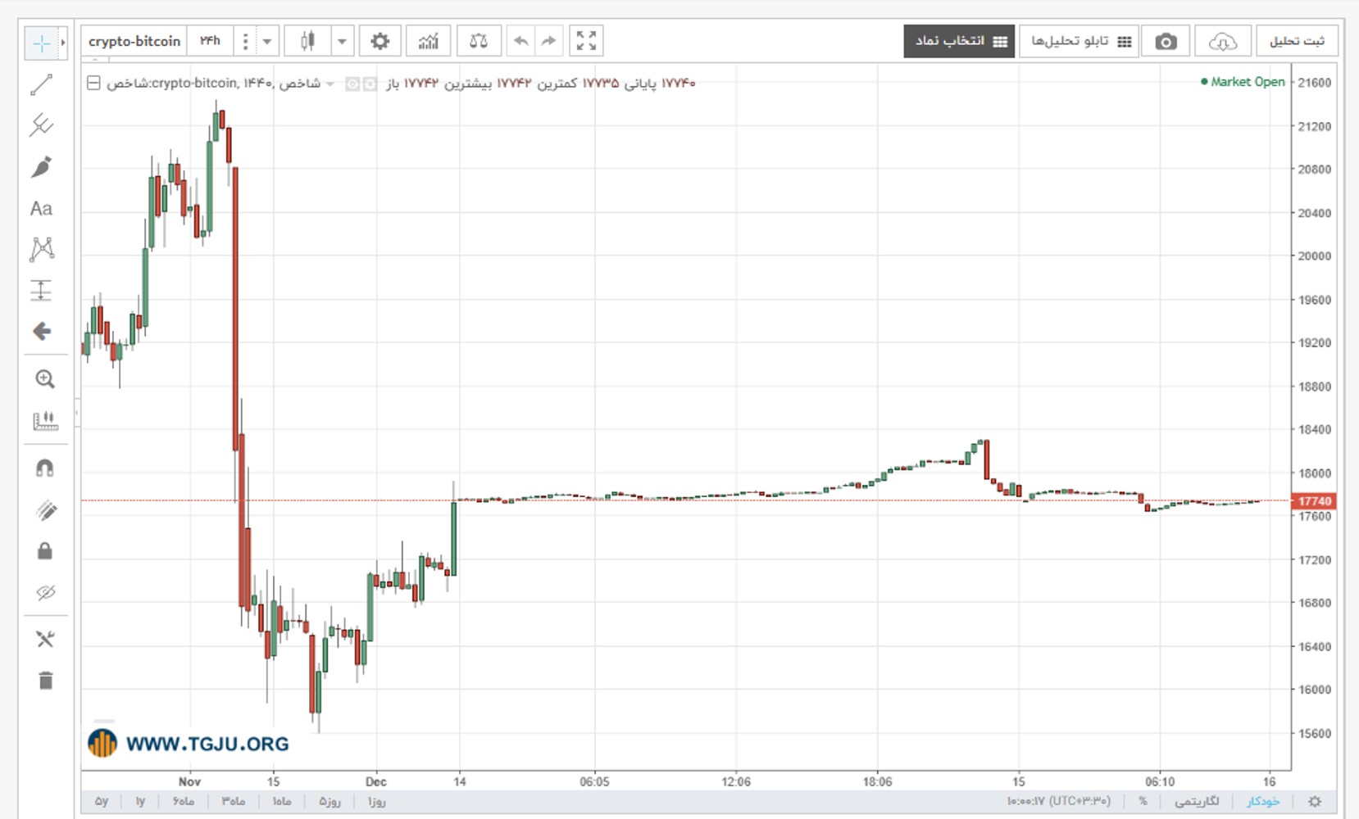The width and height of the screenshot is (1359, 819).
Task: Select the Aa text annotation tool
Action: coord(41,208)
